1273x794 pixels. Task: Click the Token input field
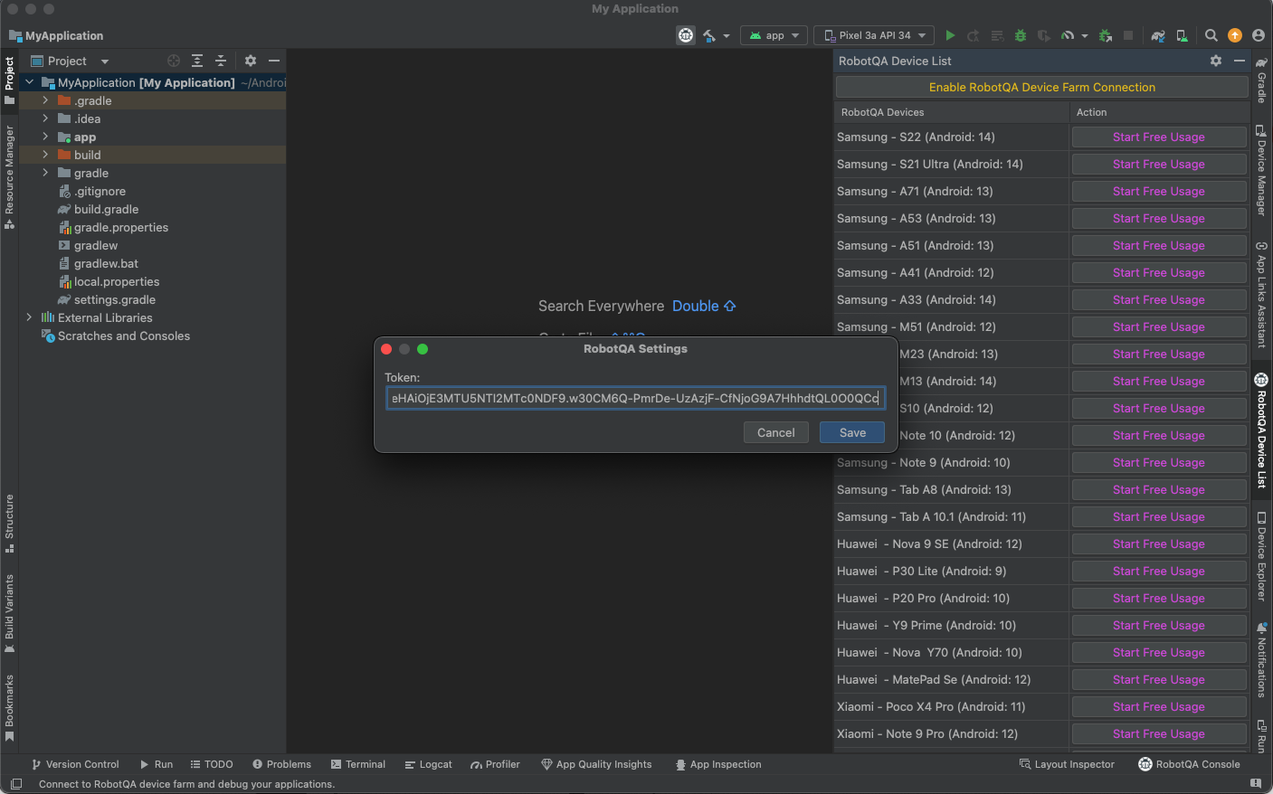635,398
